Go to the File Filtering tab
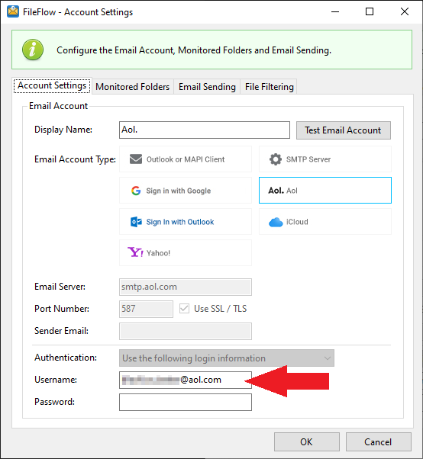Image resolution: width=423 pixels, height=459 pixels. (269, 87)
